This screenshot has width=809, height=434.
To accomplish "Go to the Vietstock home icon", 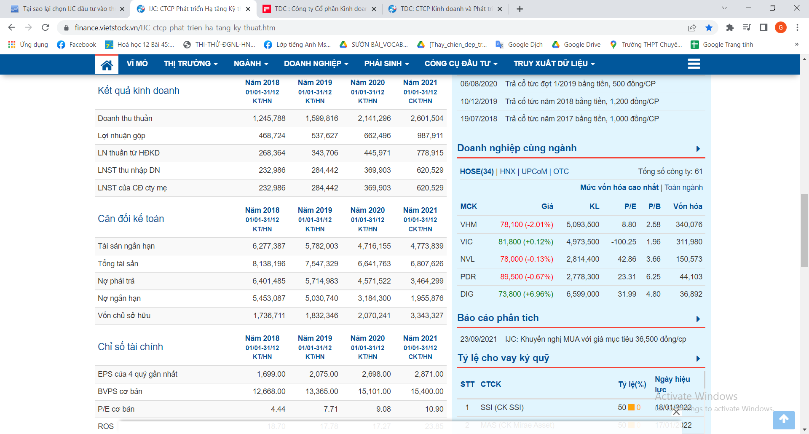I will (107, 64).
